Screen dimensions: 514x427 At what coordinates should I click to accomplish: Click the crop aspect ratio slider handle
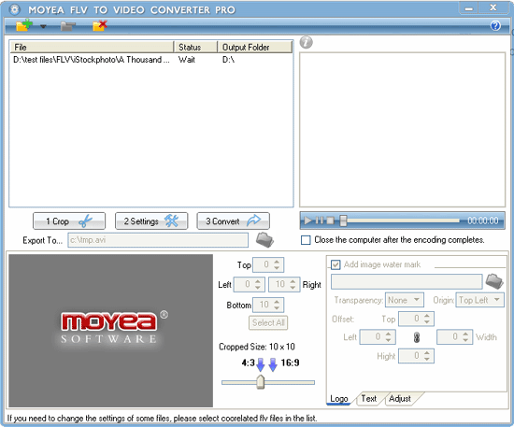pos(261,382)
